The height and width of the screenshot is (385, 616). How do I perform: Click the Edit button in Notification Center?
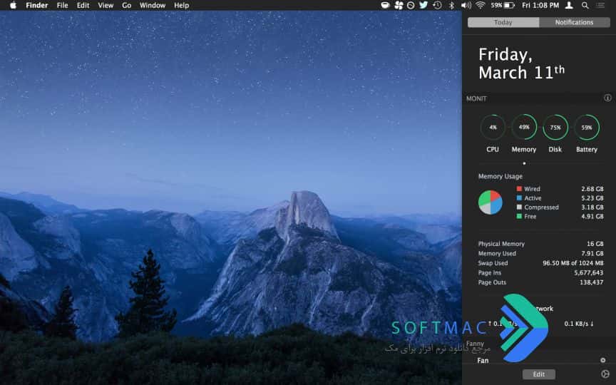(x=538, y=374)
